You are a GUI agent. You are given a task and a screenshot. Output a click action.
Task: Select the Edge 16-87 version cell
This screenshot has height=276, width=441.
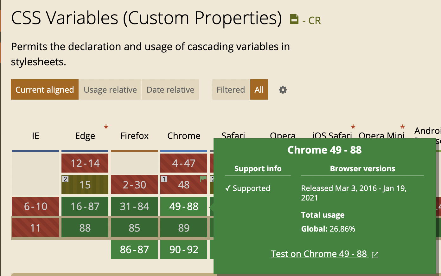[85, 207]
